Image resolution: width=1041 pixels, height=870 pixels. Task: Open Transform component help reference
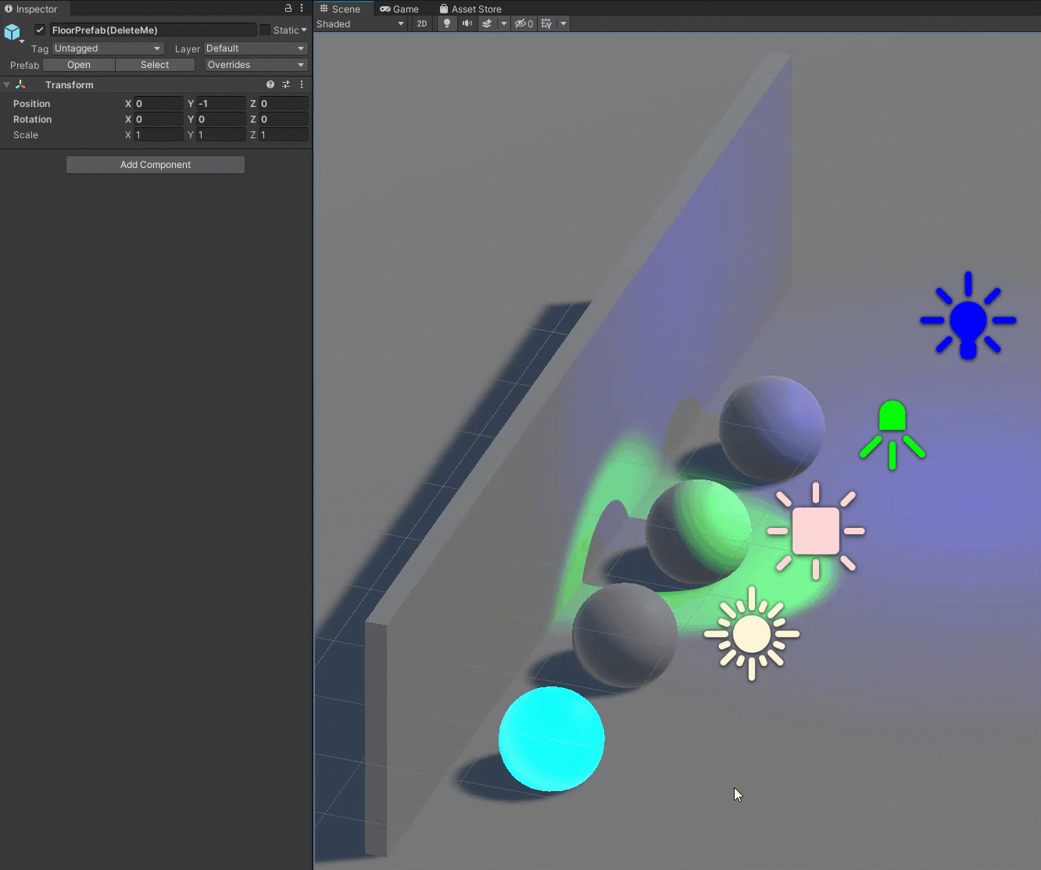(270, 84)
